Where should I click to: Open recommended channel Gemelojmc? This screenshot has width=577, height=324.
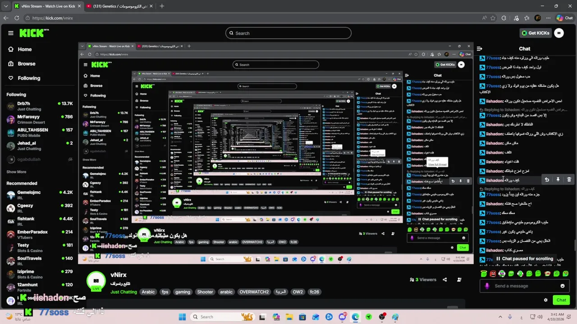[40, 195]
